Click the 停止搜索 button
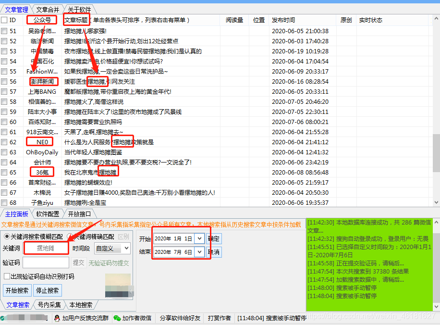440x325 pixels. coord(48,290)
